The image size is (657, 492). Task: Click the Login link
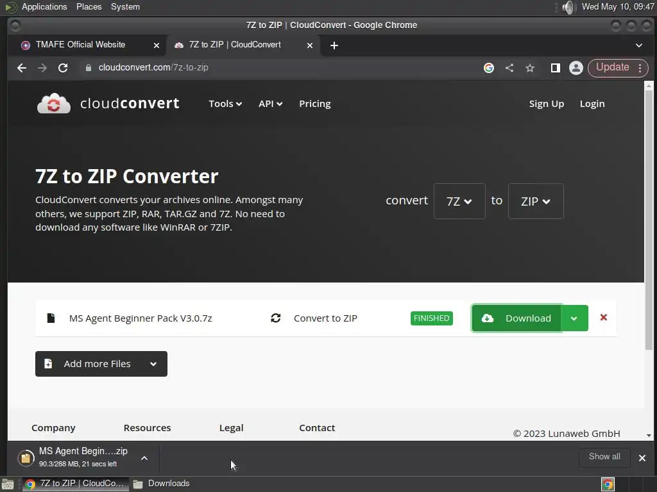(592, 104)
